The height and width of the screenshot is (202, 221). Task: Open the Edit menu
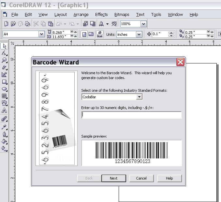tap(28, 15)
